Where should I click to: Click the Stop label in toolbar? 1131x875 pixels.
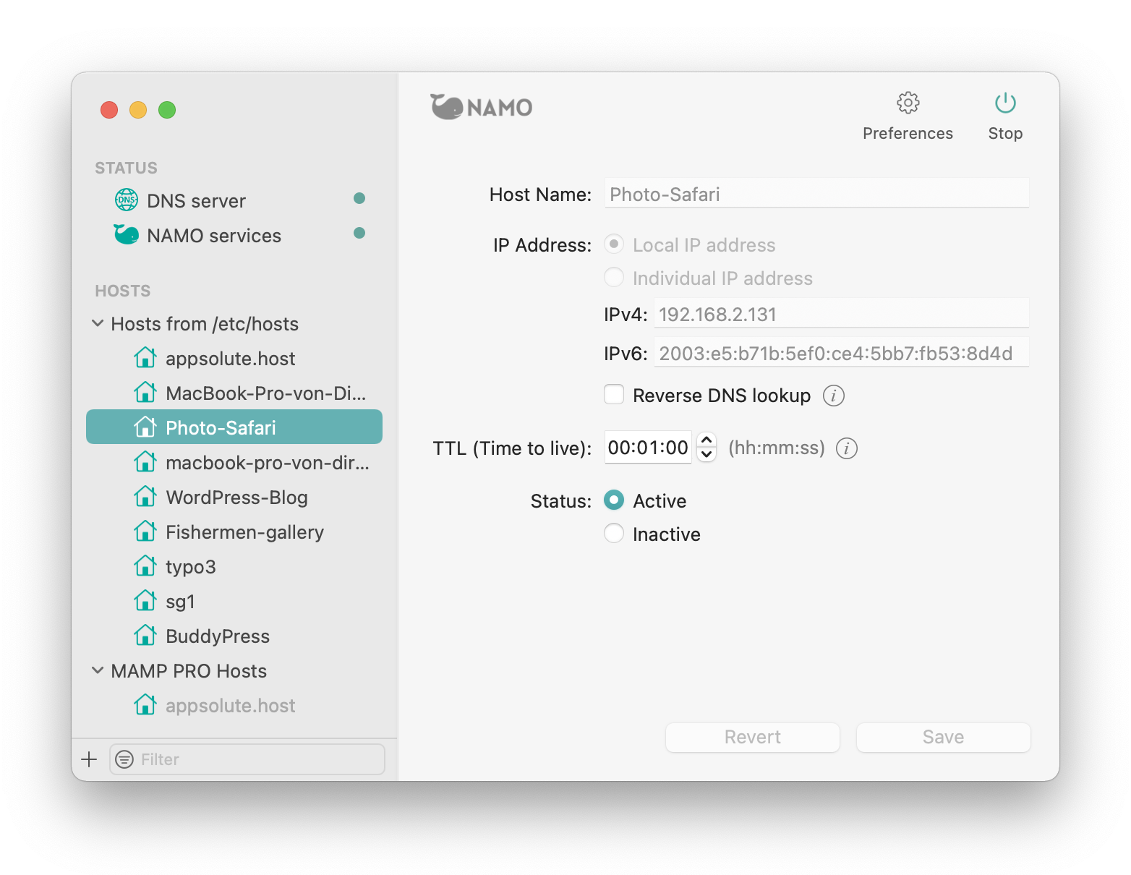1005,133
